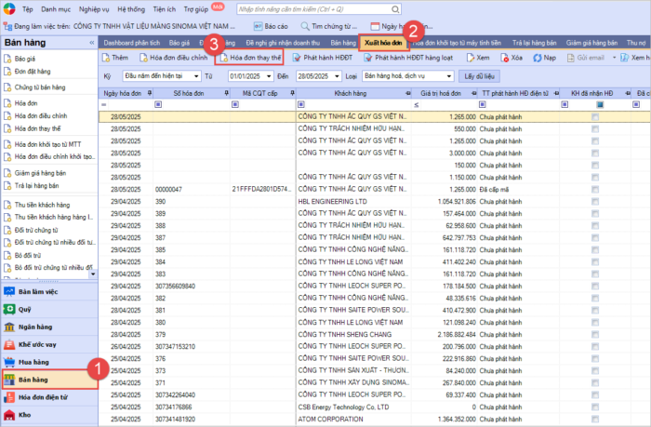
Task: Switch to Dashboard phân tích tab
Action: click(x=130, y=43)
